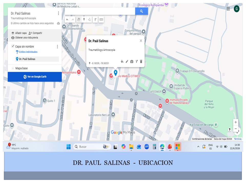Click Añadir capa
The width and height of the screenshot is (246, 184).
coord(19,33)
